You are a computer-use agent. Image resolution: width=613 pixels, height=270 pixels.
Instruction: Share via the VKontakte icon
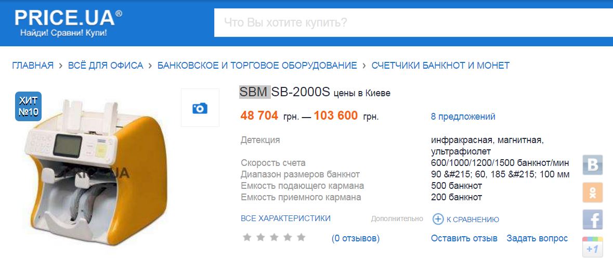pos(592,164)
